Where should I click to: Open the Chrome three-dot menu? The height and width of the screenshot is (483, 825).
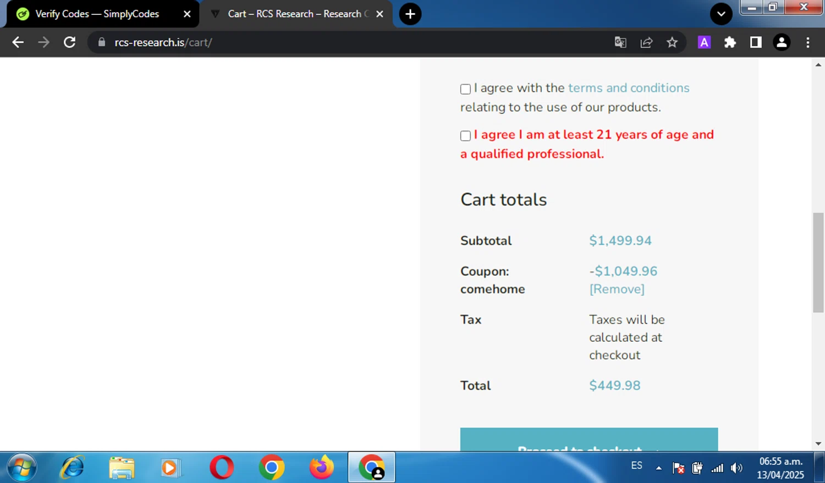(x=807, y=42)
